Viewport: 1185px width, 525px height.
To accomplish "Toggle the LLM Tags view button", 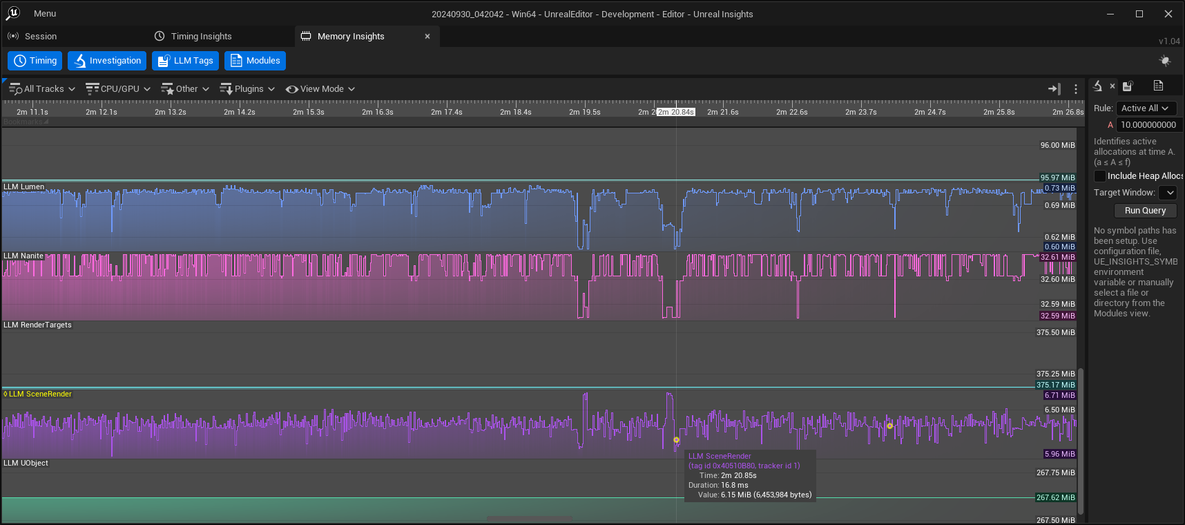I will 185,61.
